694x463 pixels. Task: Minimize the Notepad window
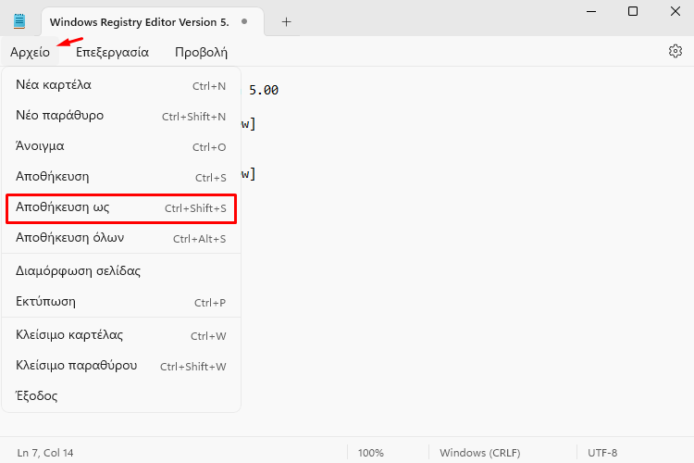coord(591,11)
